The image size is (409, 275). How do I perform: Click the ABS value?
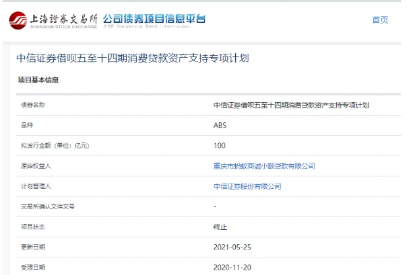220,125
